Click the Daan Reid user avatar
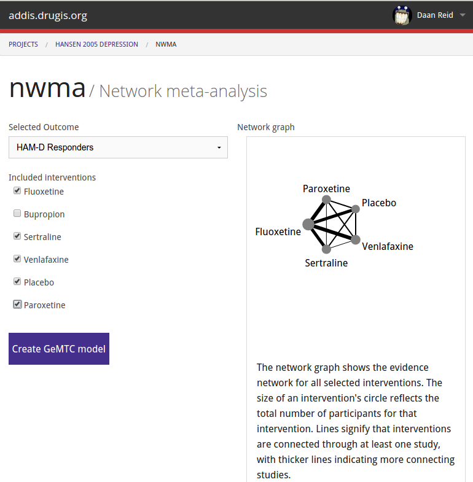Screen dimensions: 473x482 click(402, 15)
